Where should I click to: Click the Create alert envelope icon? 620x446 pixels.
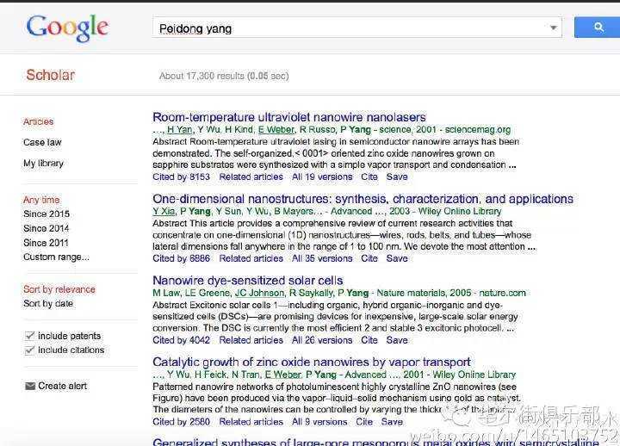tap(30, 386)
